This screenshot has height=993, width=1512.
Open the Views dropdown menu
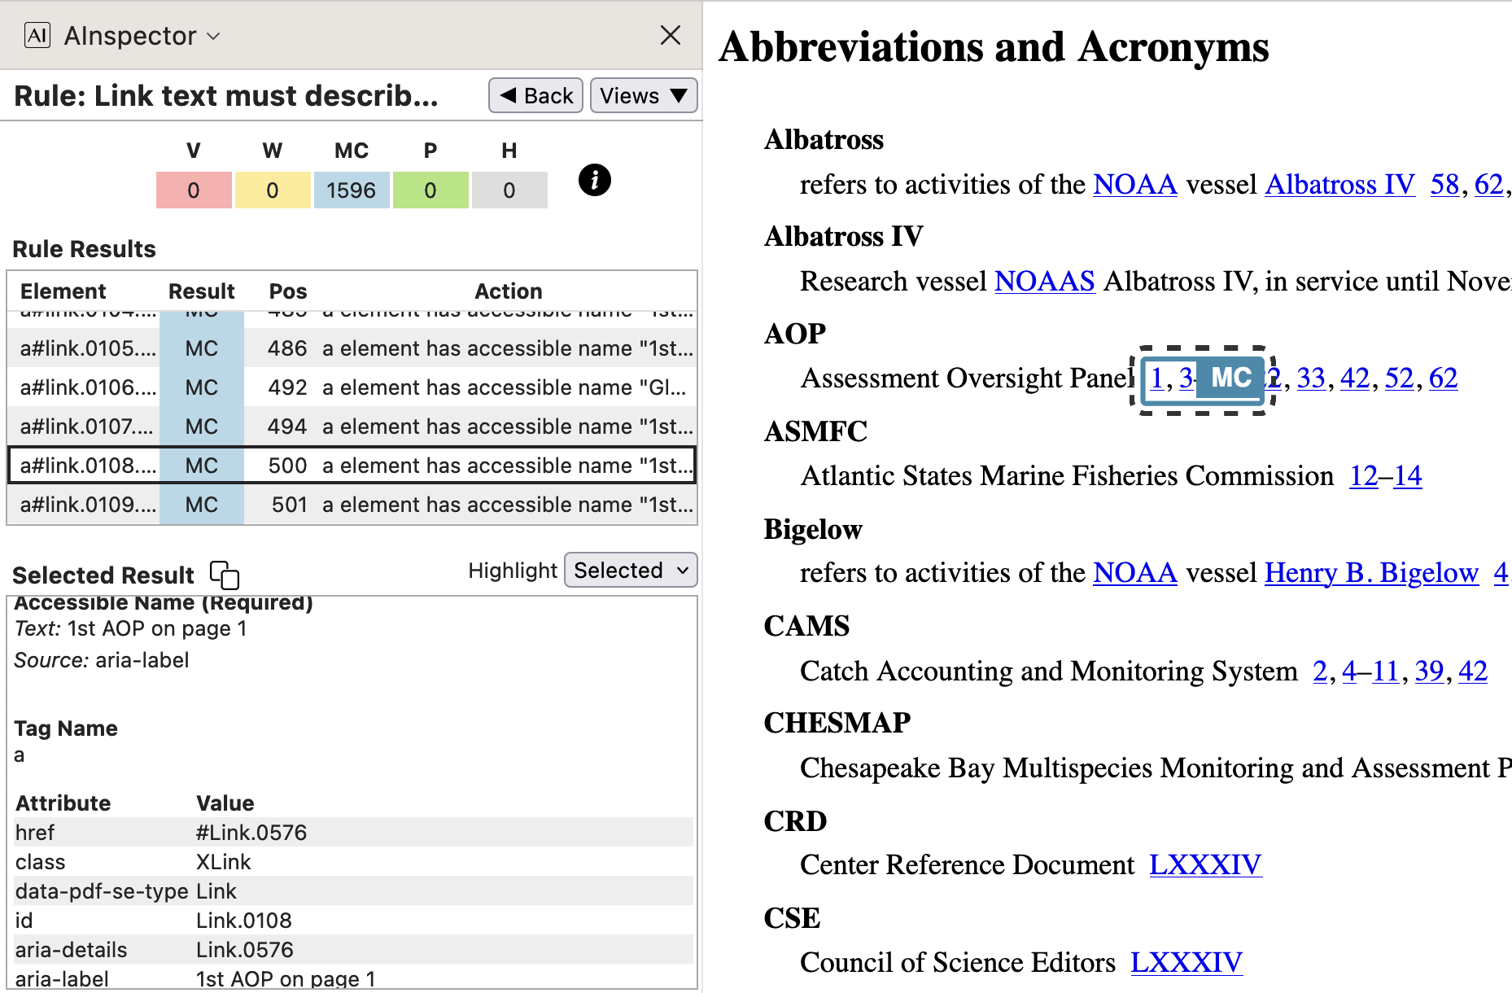(x=643, y=96)
